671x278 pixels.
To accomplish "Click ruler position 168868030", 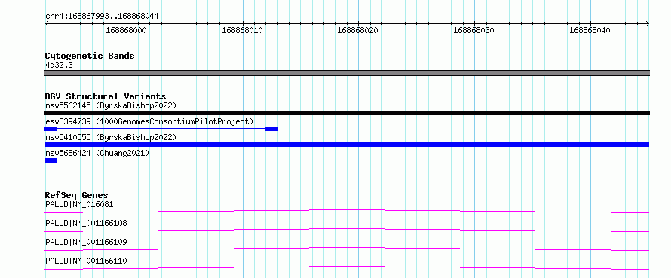I will pos(473,31).
